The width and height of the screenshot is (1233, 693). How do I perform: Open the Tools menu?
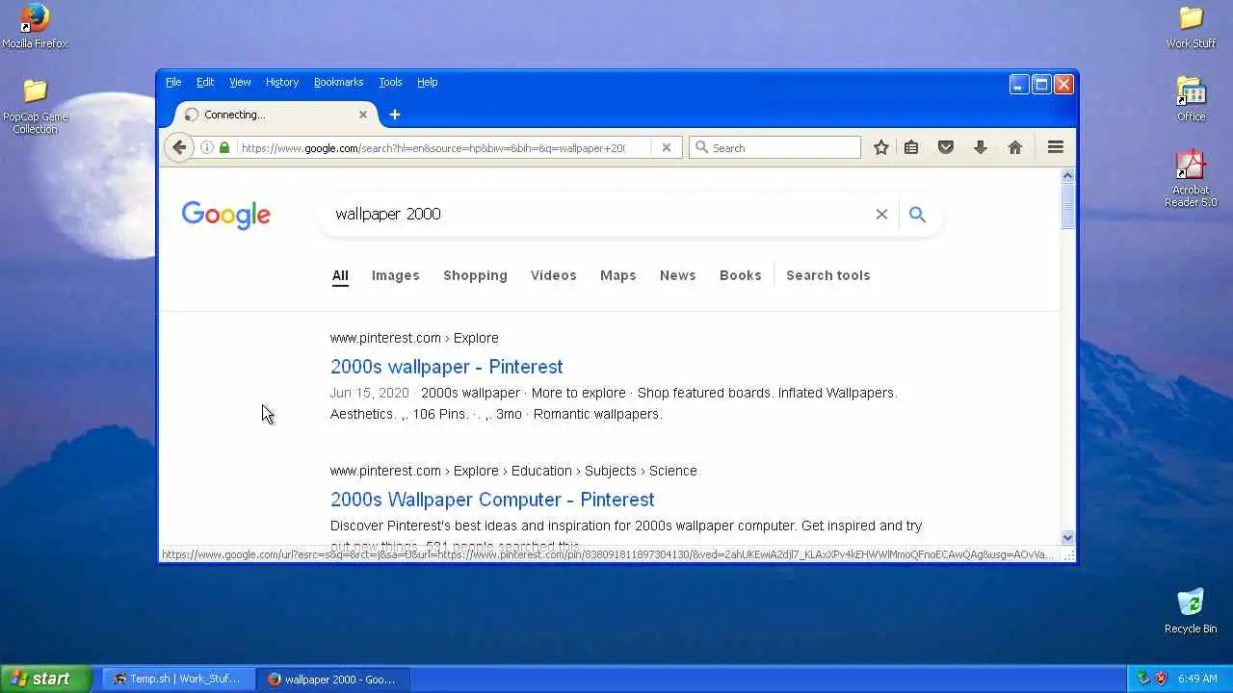point(390,82)
